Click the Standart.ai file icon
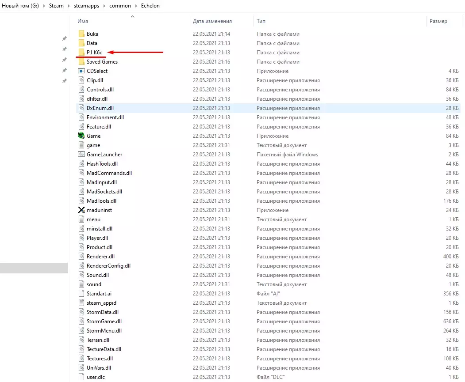 [81, 294]
